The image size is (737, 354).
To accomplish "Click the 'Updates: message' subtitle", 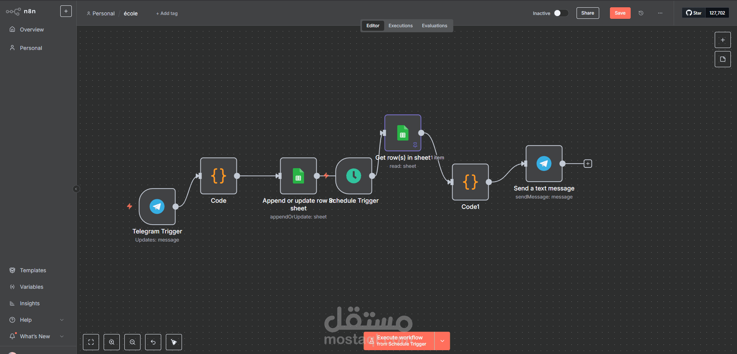I will click(x=157, y=240).
